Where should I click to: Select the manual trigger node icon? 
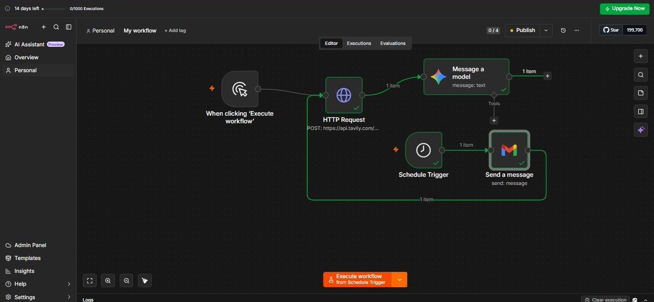240,89
